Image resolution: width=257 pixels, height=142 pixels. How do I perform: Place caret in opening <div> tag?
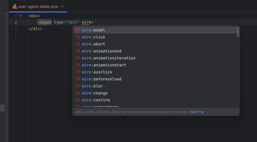[34, 16]
